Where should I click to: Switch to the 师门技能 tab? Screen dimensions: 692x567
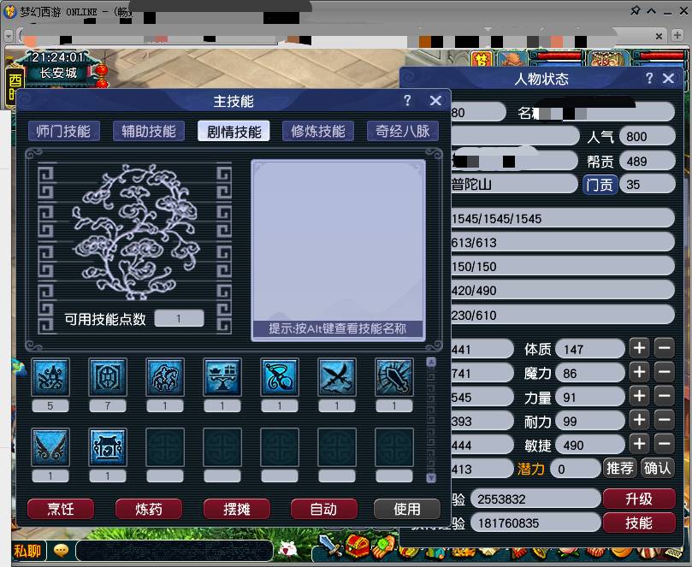tap(63, 131)
